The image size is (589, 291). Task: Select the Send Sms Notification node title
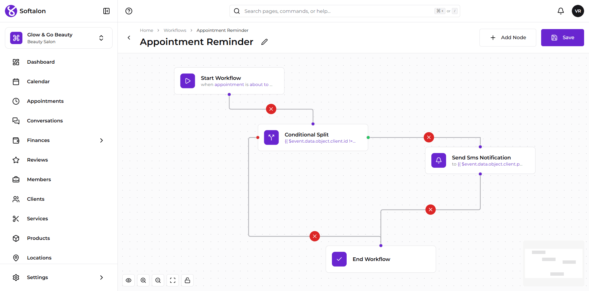tap(481, 158)
